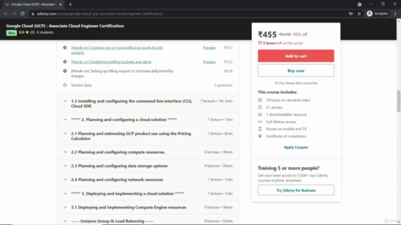This screenshot has width=401, height=225.
Task: Expand 2.2 Planning and configuring compute resources
Action: [148, 152]
